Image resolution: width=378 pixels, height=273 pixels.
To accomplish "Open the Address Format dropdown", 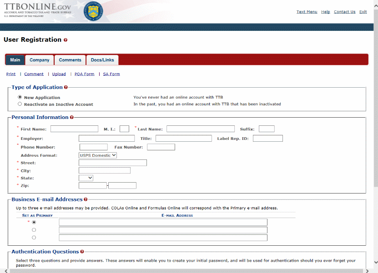I will coord(98,155).
